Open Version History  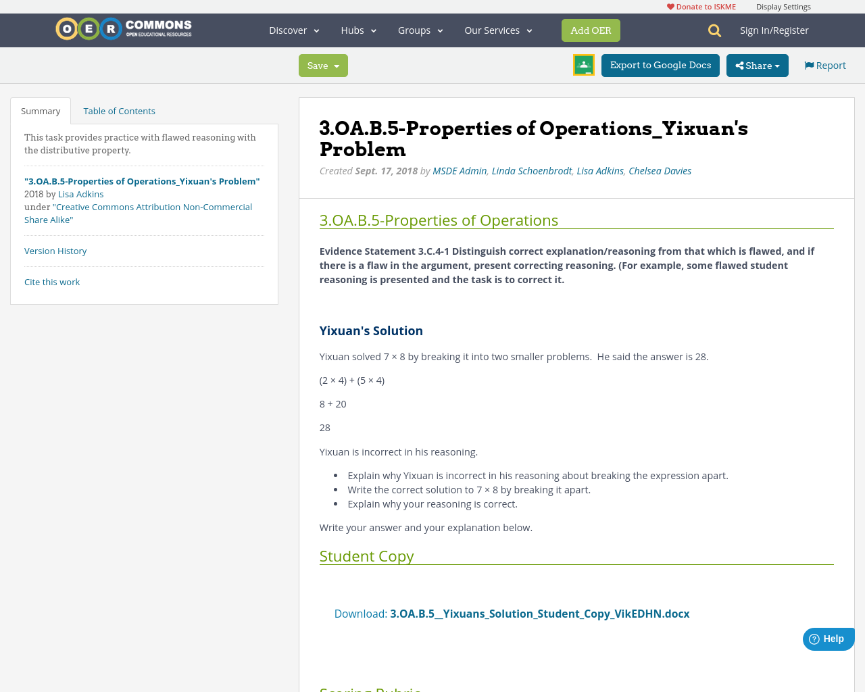[55, 250]
